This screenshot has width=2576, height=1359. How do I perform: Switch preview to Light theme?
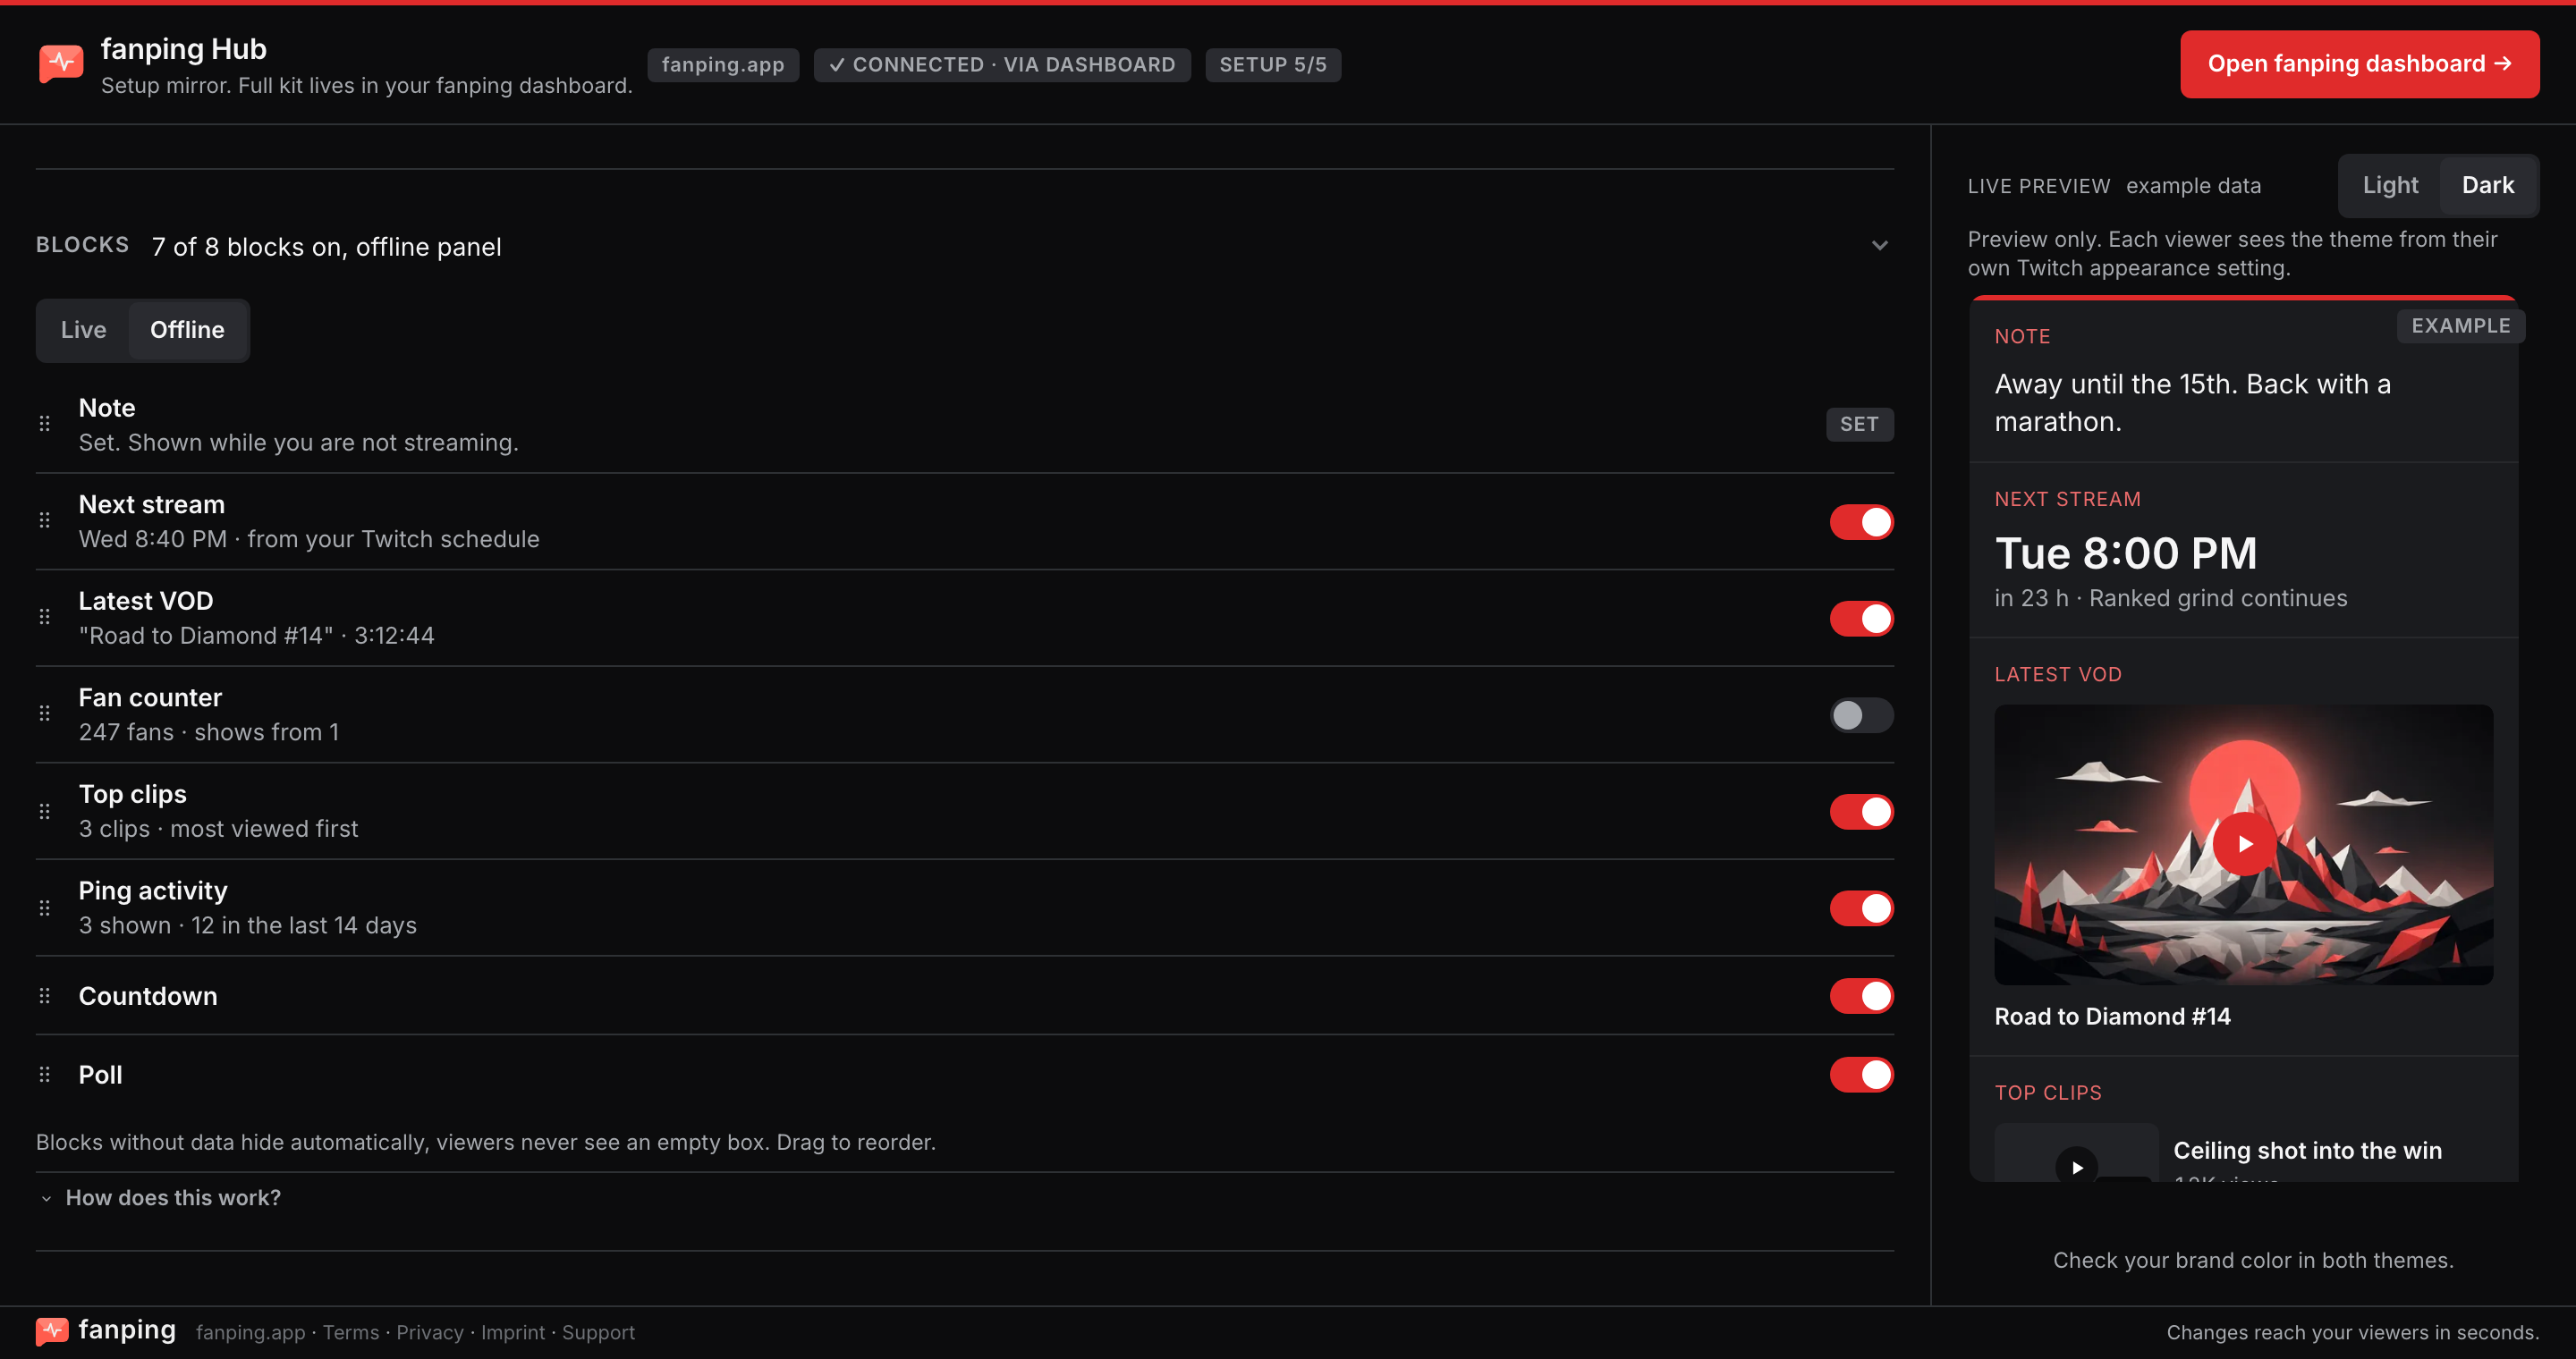tap(2390, 186)
